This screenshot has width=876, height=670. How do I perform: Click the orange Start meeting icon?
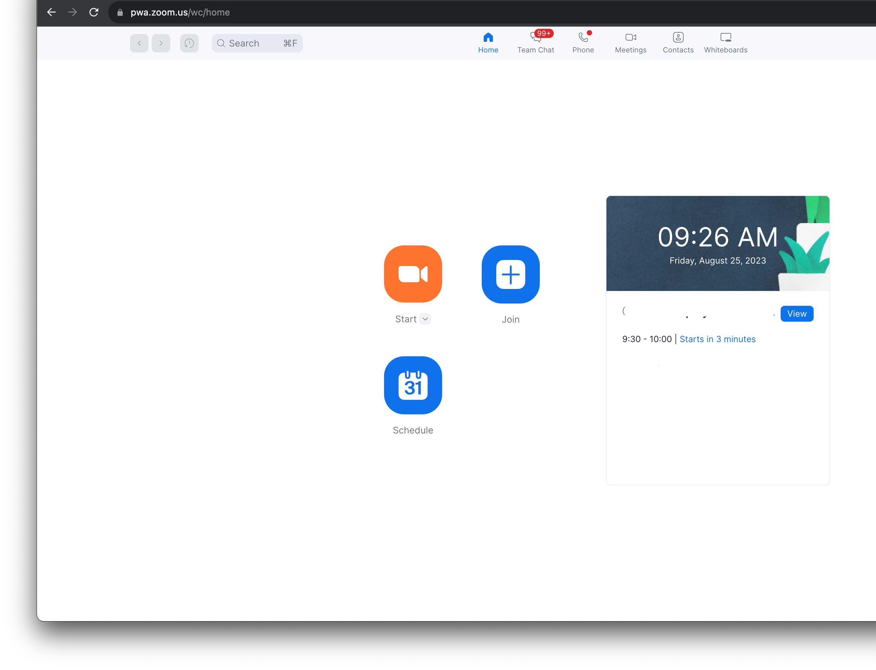[x=413, y=274]
